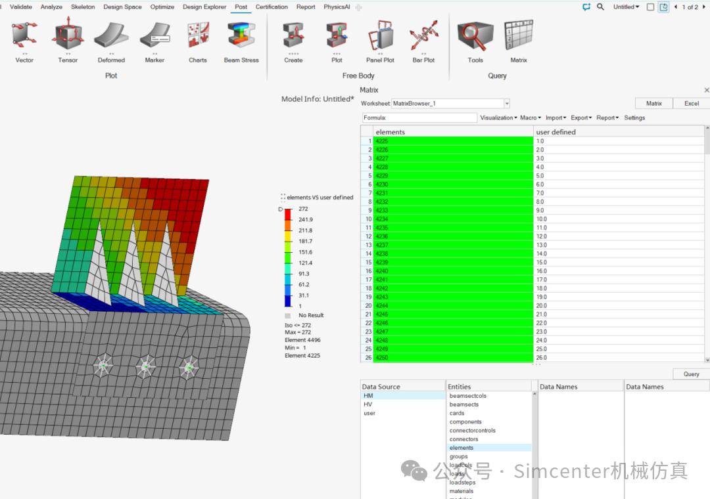
Task: Open the Panel Plot tool
Action: tap(380, 37)
